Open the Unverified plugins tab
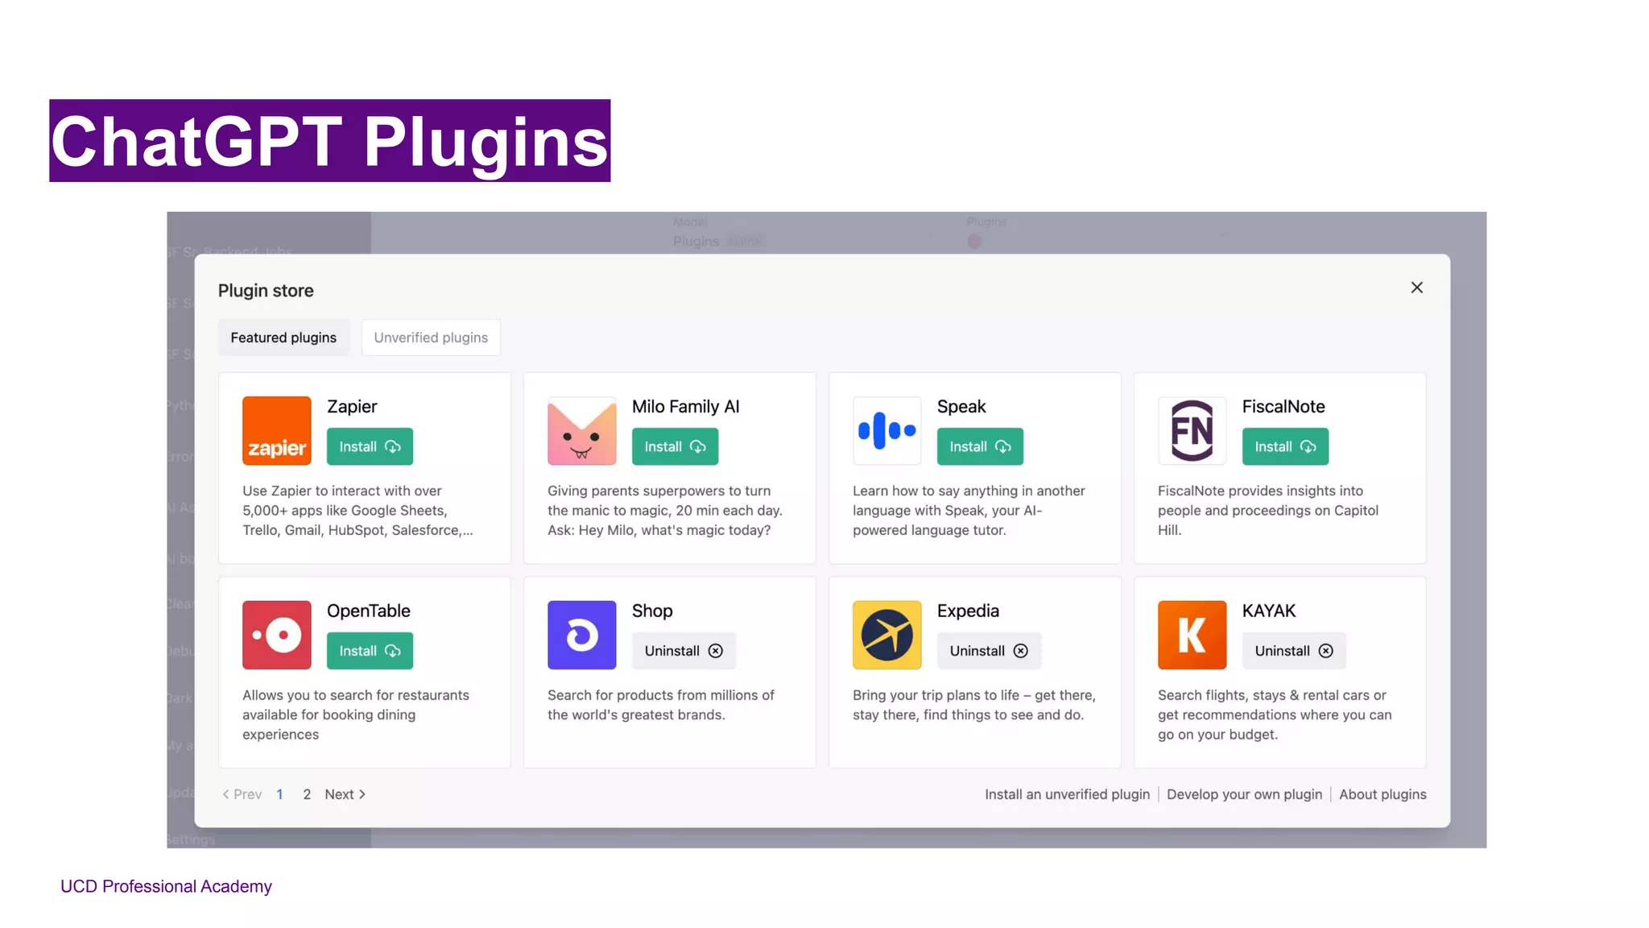The height and width of the screenshot is (928, 1649). (431, 338)
